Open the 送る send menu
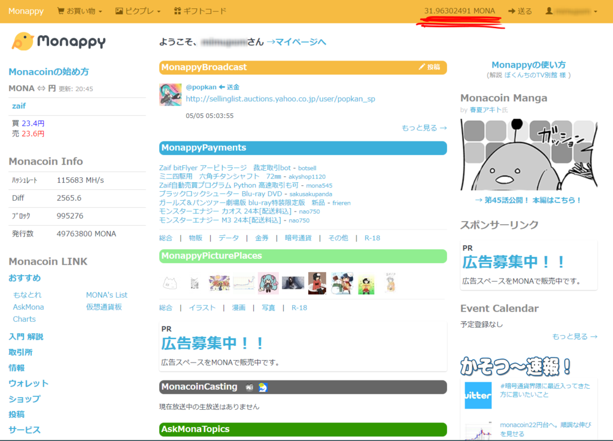 click(520, 11)
